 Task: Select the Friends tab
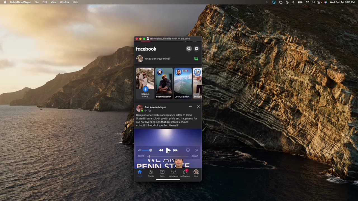point(151,173)
